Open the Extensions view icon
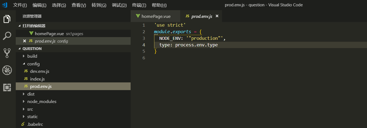This screenshot has height=128, width=367. tap(7, 87)
